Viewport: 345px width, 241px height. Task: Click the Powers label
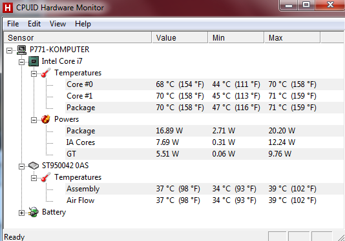pyautogui.click(x=67, y=119)
